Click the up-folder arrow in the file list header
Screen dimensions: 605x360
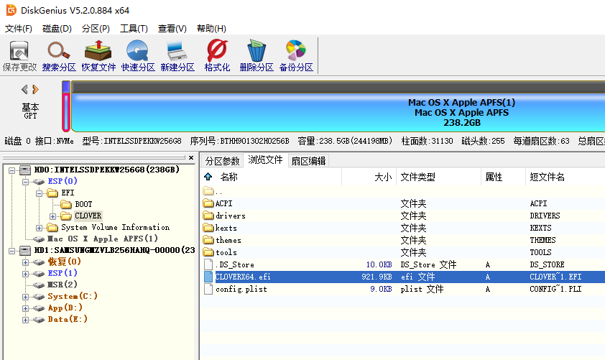(x=208, y=177)
